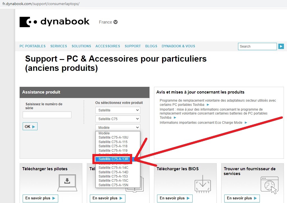This screenshot has height=203, width=287.
Task: Click the browser address bar URL
Action: pos(41,4)
